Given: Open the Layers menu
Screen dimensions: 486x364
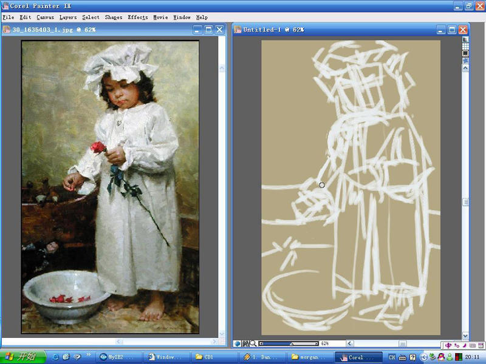Looking at the screenshot, I should tap(68, 18).
